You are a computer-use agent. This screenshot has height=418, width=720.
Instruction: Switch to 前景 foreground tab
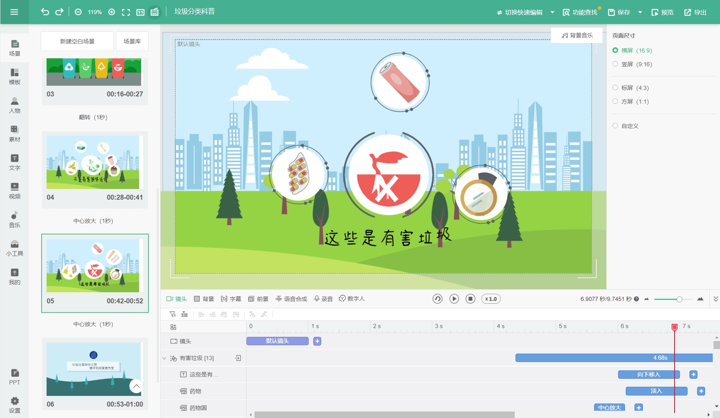(258, 299)
